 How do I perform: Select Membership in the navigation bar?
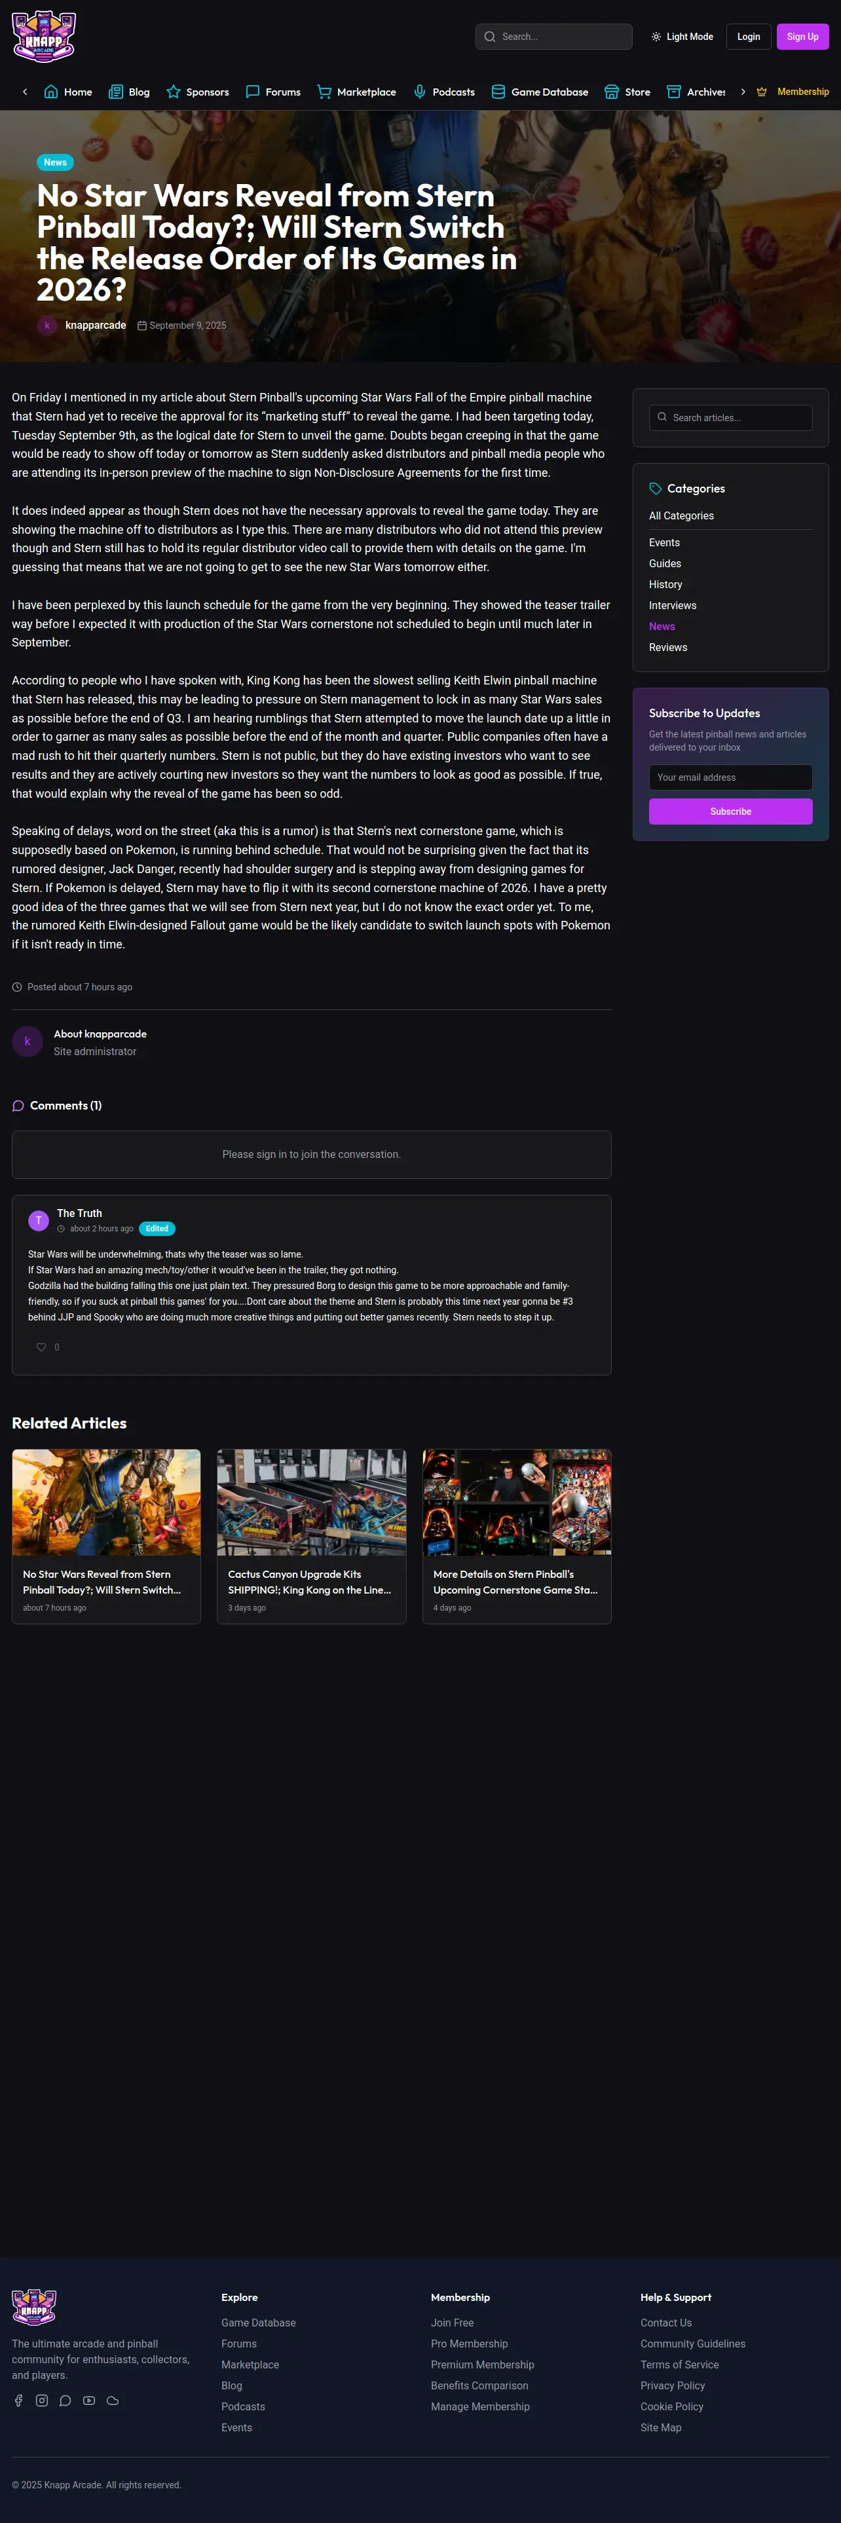[x=792, y=92]
